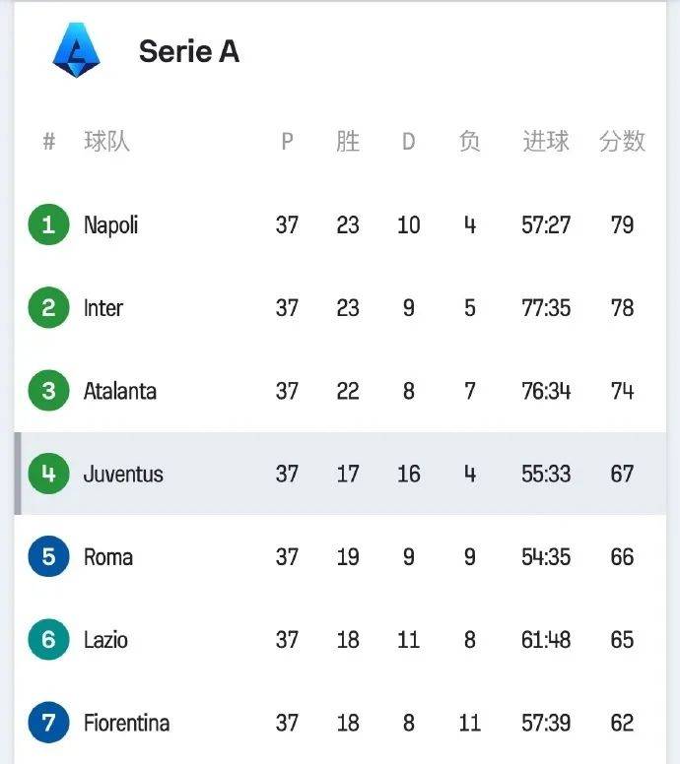Select Napoli's green rank 1 badge
Screen dimensions: 680x764
pyautogui.click(x=48, y=224)
